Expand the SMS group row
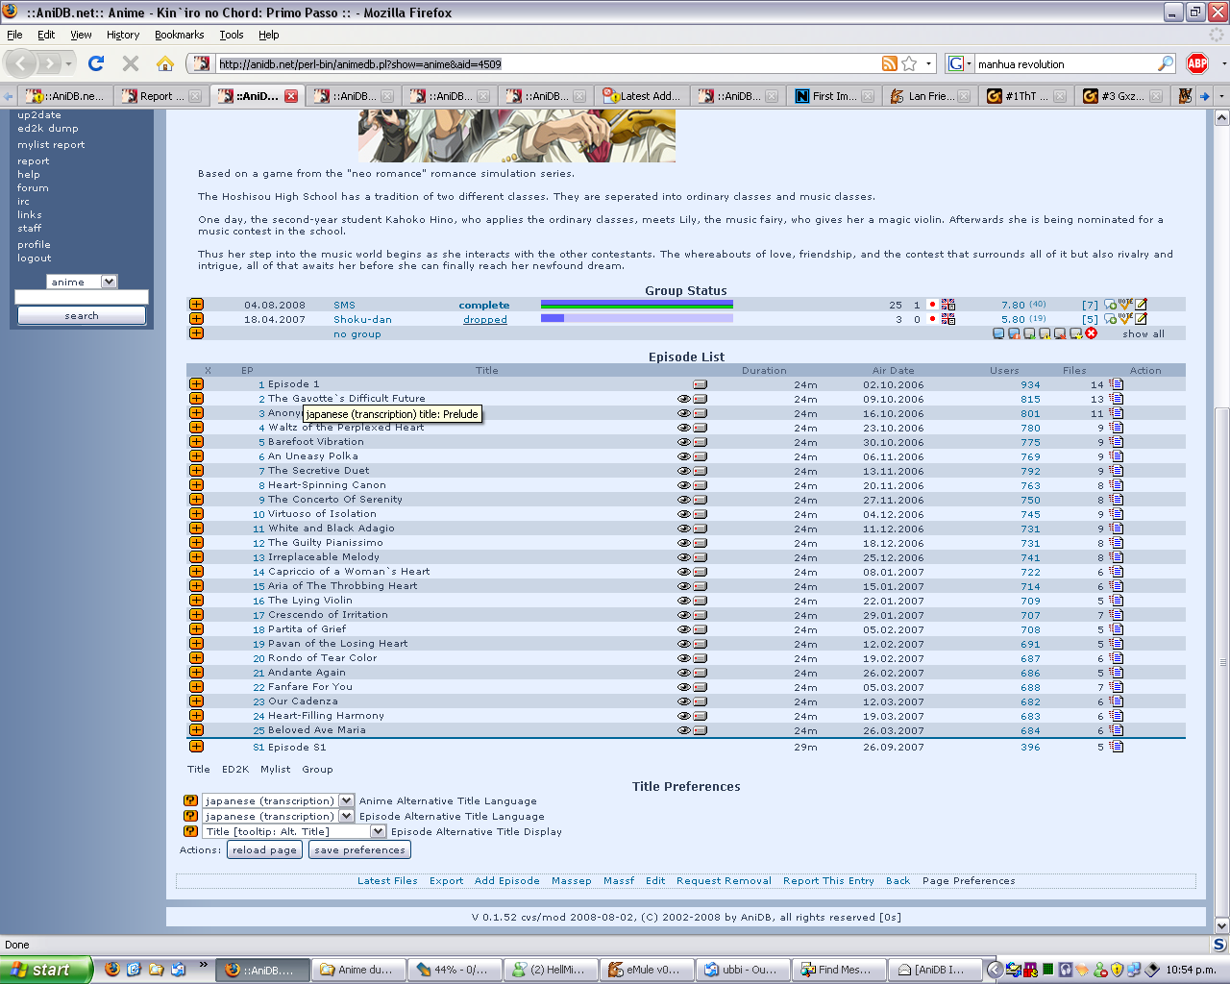This screenshot has height=984, width=1230. (x=196, y=305)
